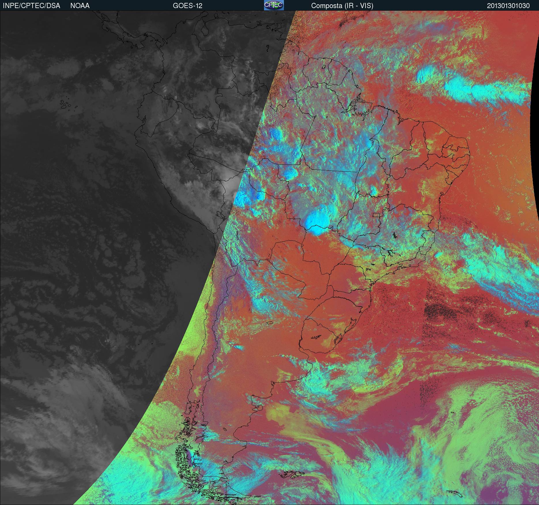Click the NOAA label in the header

click(x=80, y=6)
